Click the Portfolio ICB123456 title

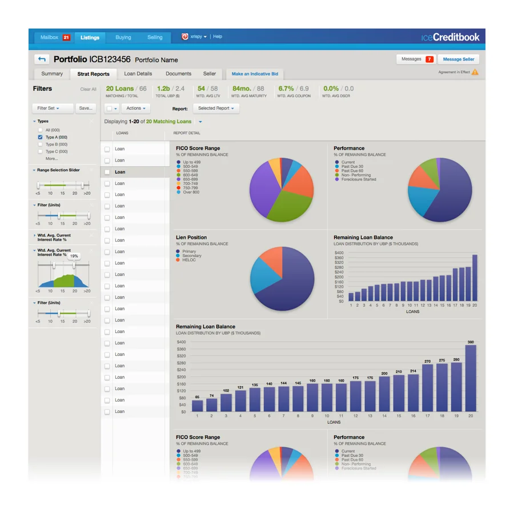pyautogui.click(x=92, y=59)
